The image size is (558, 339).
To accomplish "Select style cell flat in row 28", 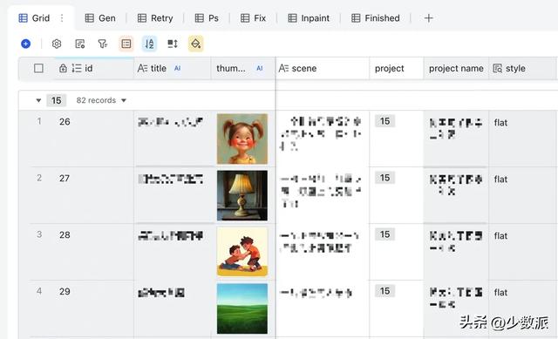I will [x=522, y=252].
